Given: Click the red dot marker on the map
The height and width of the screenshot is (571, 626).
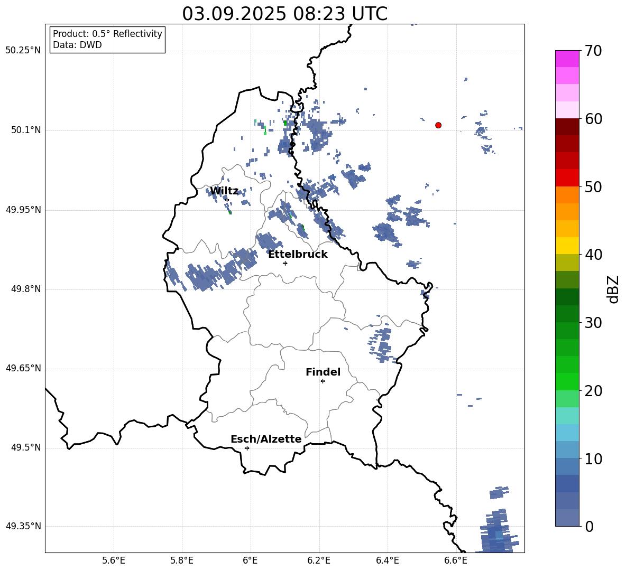Looking at the screenshot, I should pyautogui.click(x=438, y=125).
